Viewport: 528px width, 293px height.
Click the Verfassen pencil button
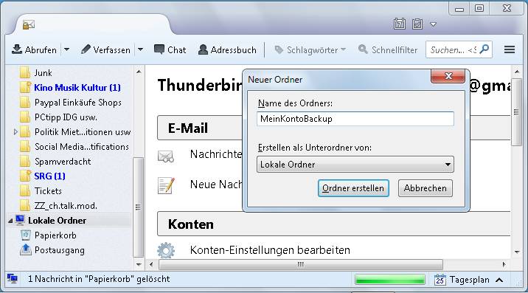[105, 49]
